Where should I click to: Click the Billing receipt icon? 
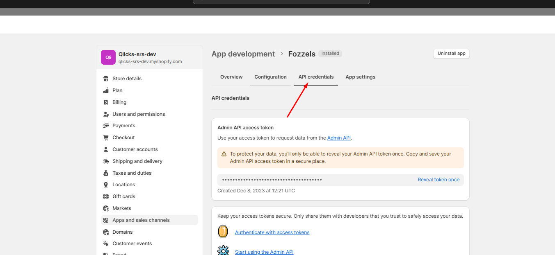coord(106,102)
